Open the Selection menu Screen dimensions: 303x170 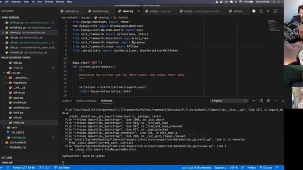tap(16, 2)
